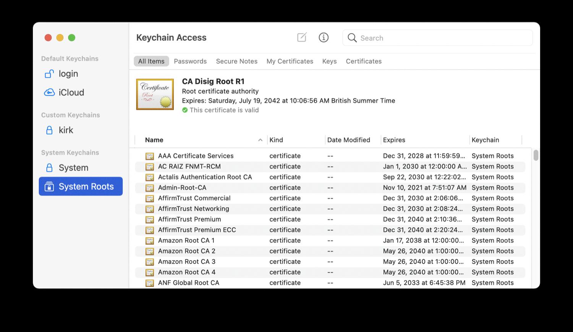
Task: Click the CA Disig Root R1 certificate badge
Action: click(155, 94)
